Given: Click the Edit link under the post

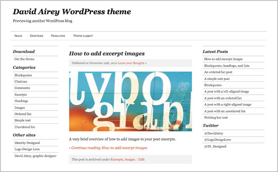Looking at the screenshot, I should [142, 160].
